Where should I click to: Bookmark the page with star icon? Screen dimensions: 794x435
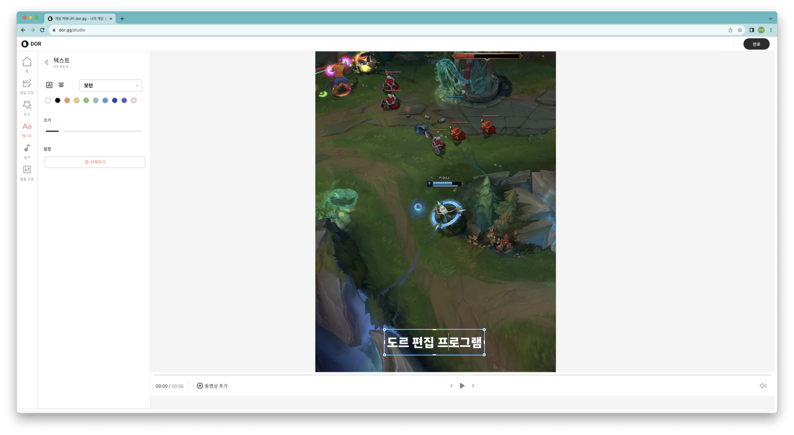point(740,30)
